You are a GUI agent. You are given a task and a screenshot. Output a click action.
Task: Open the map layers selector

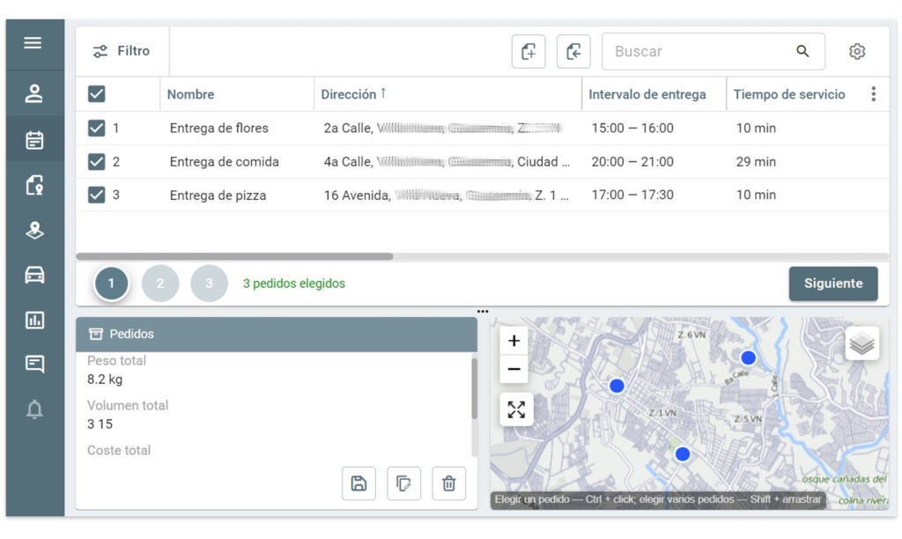coord(861,343)
